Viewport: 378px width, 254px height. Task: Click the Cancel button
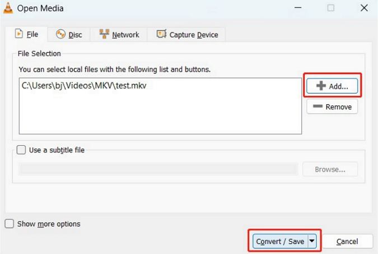(x=347, y=241)
